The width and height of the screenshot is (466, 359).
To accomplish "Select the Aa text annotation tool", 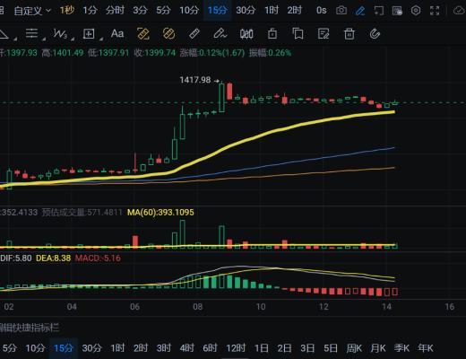I will [117, 33].
